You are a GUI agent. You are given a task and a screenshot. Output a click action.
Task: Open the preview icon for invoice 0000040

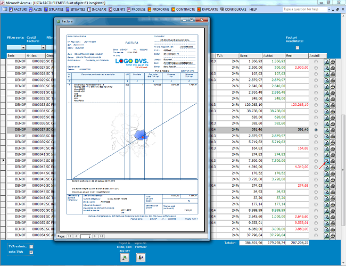pyautogui.click(x=327, y=148)
